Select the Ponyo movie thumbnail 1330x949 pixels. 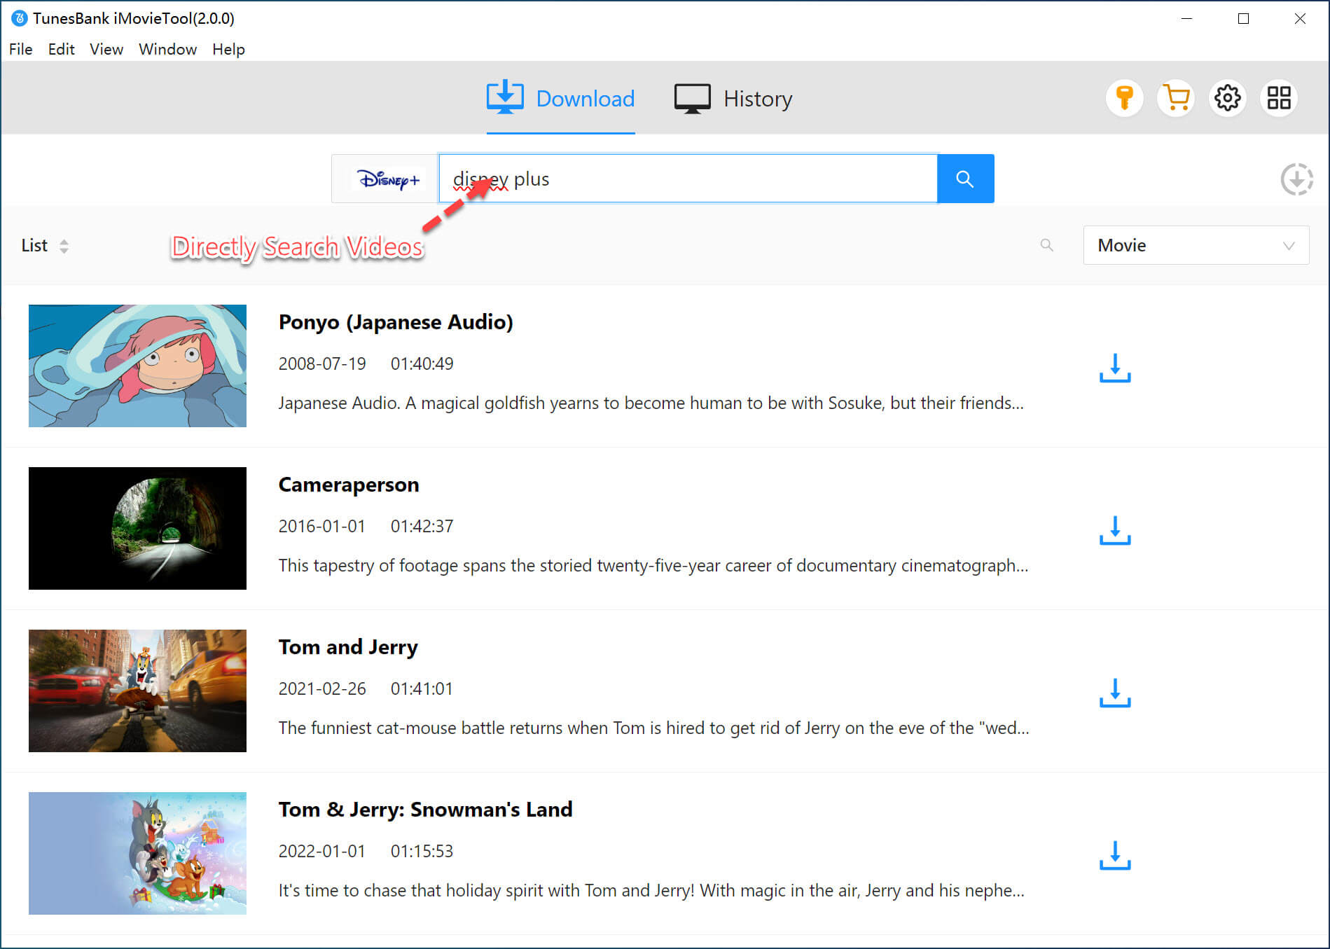click(137, 366)
